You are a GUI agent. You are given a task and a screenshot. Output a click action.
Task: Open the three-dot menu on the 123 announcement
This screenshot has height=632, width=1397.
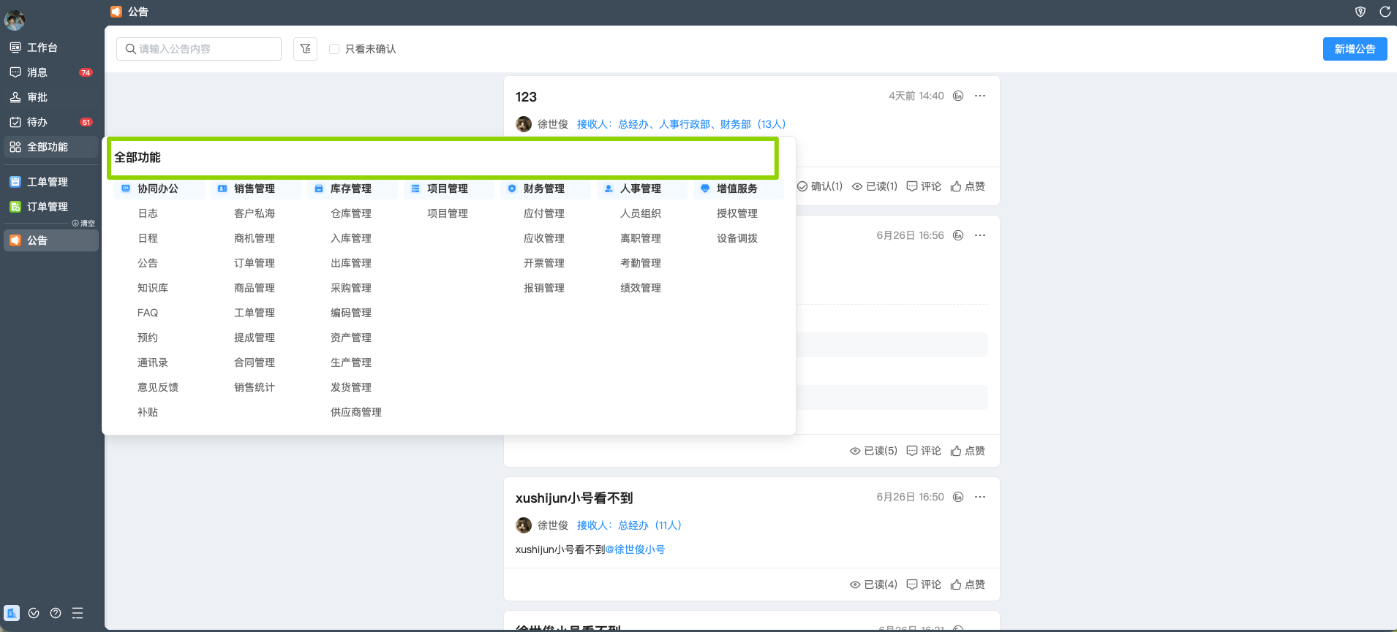980,96
